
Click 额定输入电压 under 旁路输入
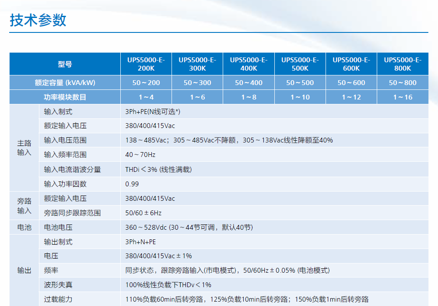pyautogui.click(x=65, y=199)
